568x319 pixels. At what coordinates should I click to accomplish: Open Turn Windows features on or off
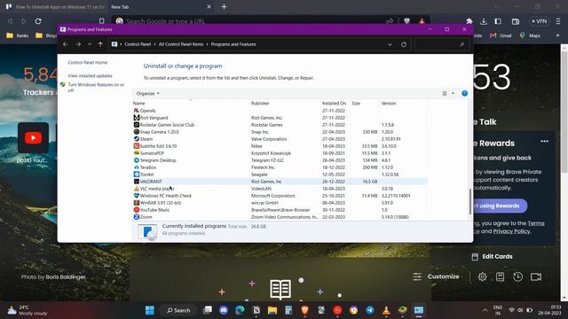pyautogui.click(x=96, y=88)
